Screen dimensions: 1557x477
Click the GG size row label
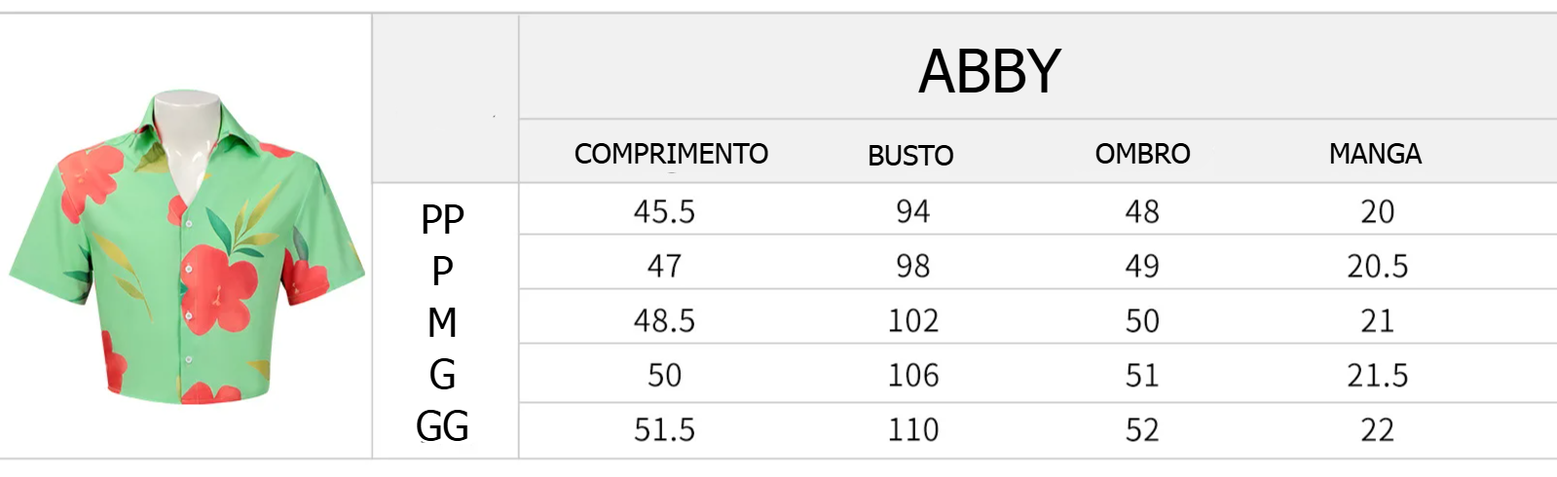pos(442,425)
